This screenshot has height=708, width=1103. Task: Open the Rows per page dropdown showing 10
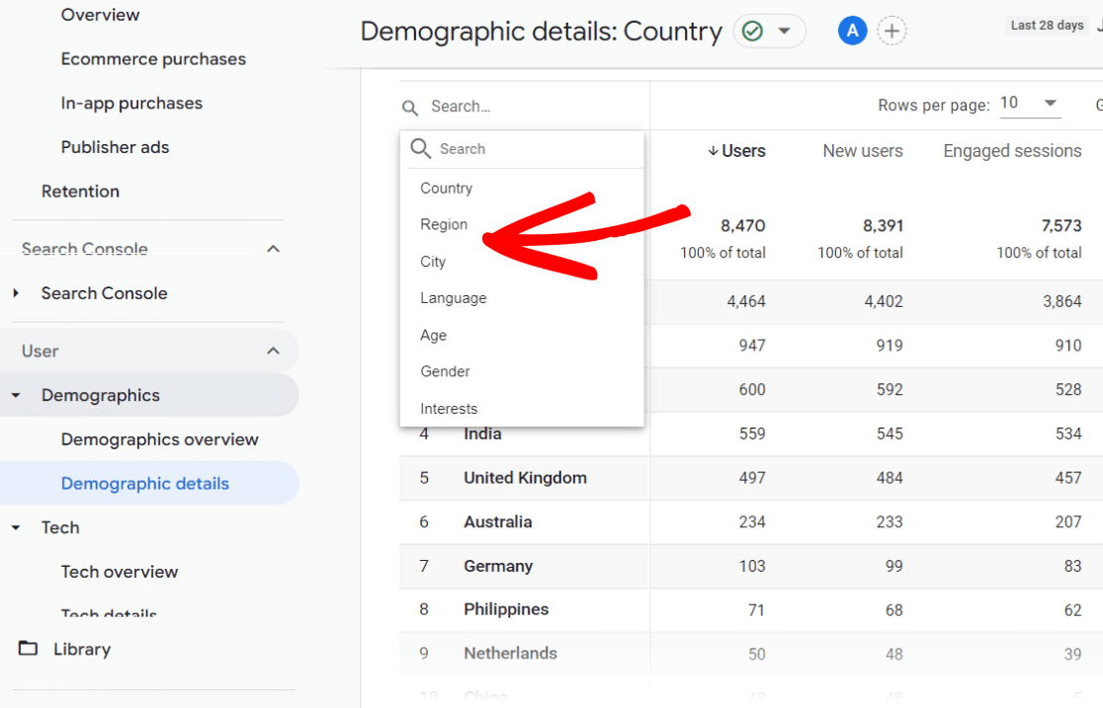1030,103
